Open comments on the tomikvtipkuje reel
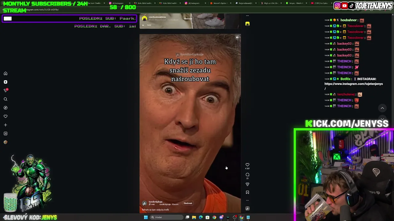The width and height of the screenshot is (394, 221). point(247,175)
